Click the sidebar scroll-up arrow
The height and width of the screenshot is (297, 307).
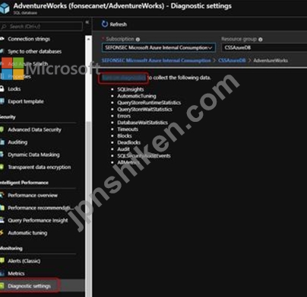(x=88, y=39)
